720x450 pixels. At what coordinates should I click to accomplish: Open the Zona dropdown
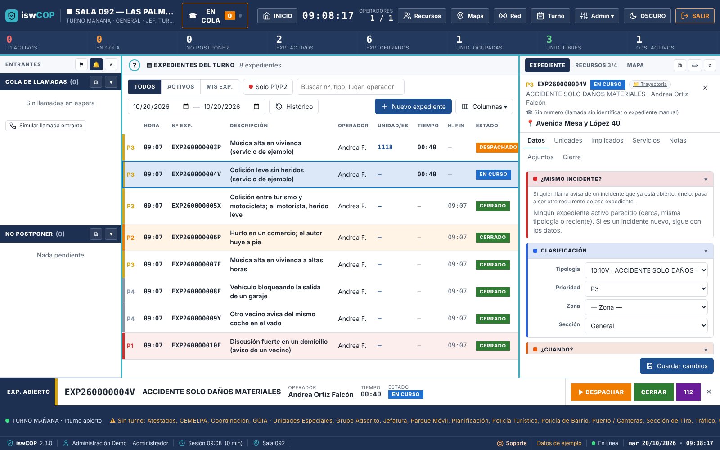646,307
